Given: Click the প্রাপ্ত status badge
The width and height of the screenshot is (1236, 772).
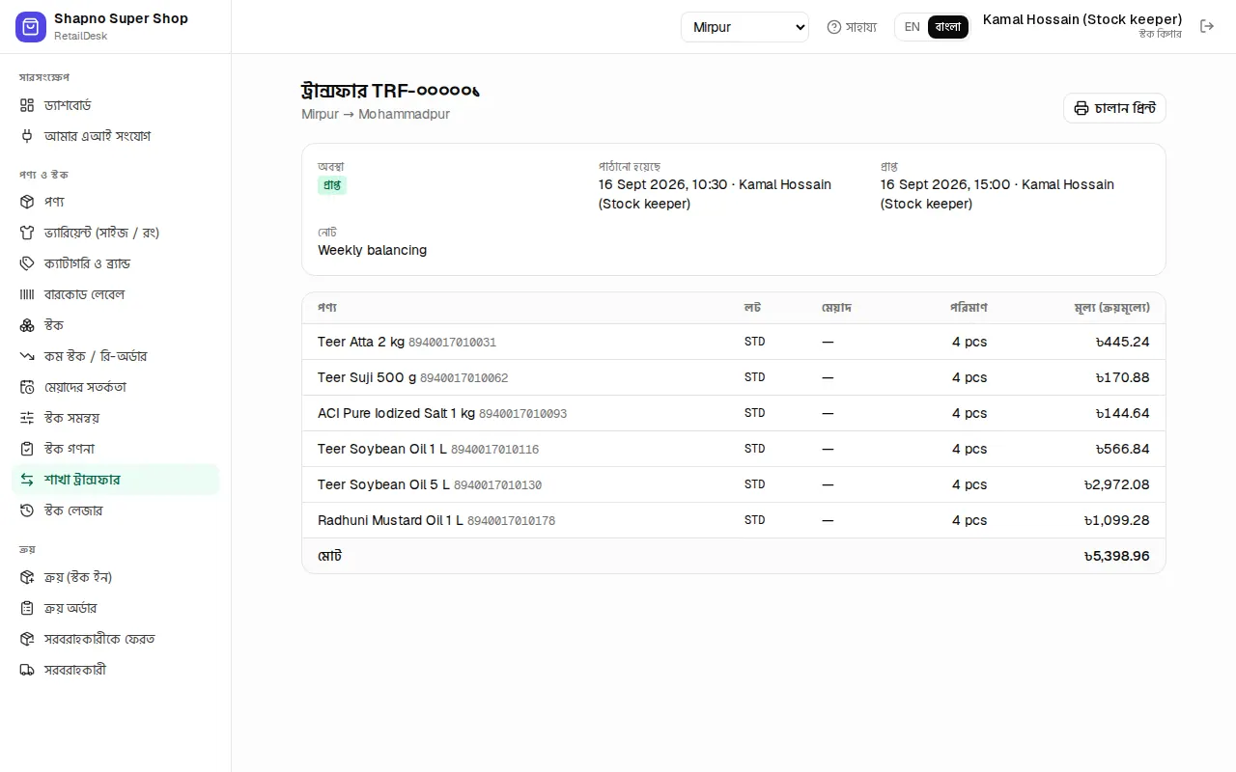Looking at the screenshot, I should coord(332,185).
